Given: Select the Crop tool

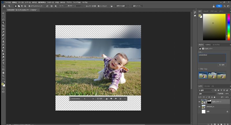Looking at the screenshot, I should [x=3, y=26].
